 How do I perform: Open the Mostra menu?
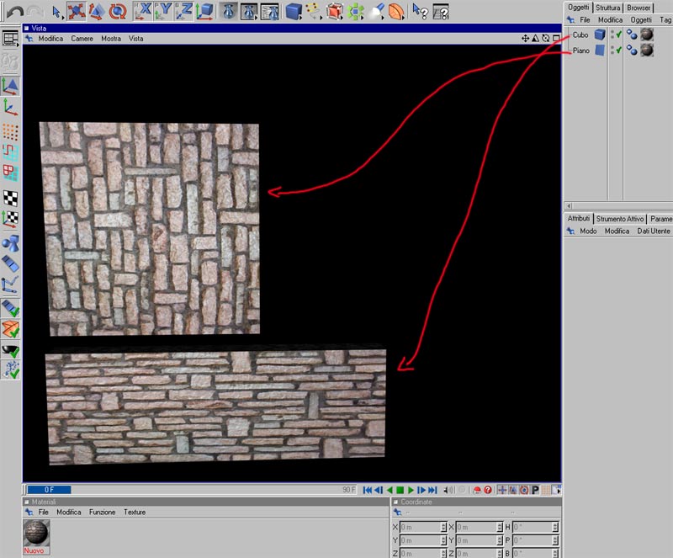tap(111, 39)
